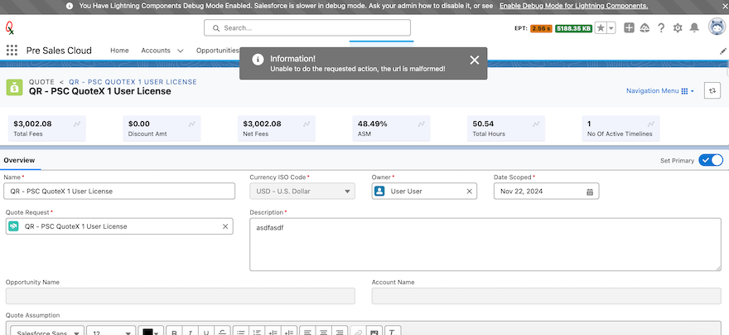Clear the Quote Request lookup selection
Image resolution: width=729 pixels, height=335 pixels.
(225, 226)
